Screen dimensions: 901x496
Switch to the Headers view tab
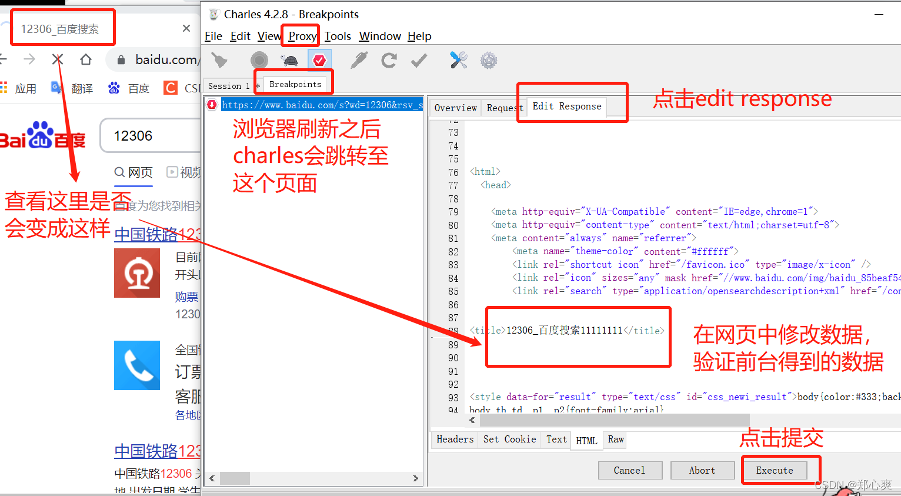tap(455, 440)
